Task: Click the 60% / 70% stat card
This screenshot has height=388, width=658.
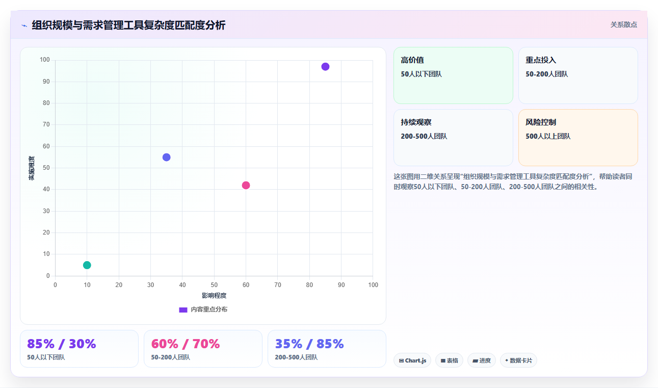Action: coord(203,349)
